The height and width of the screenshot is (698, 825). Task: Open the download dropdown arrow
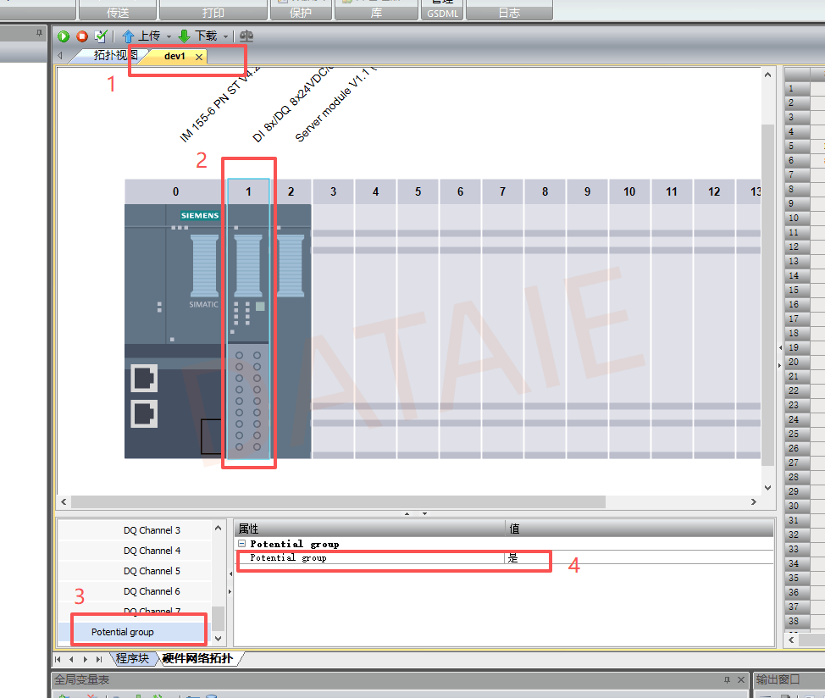[x=225, y=36]
